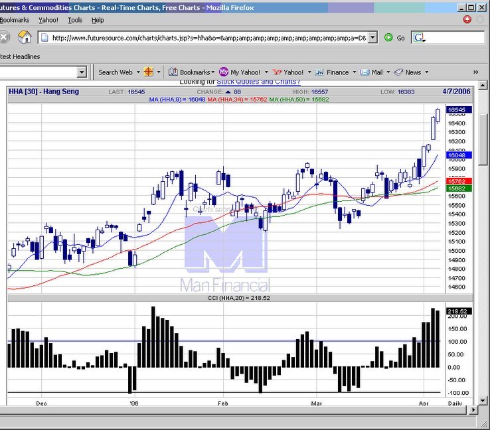
Task: Click the Finance chart icon
Action: [x=319, y=72]
